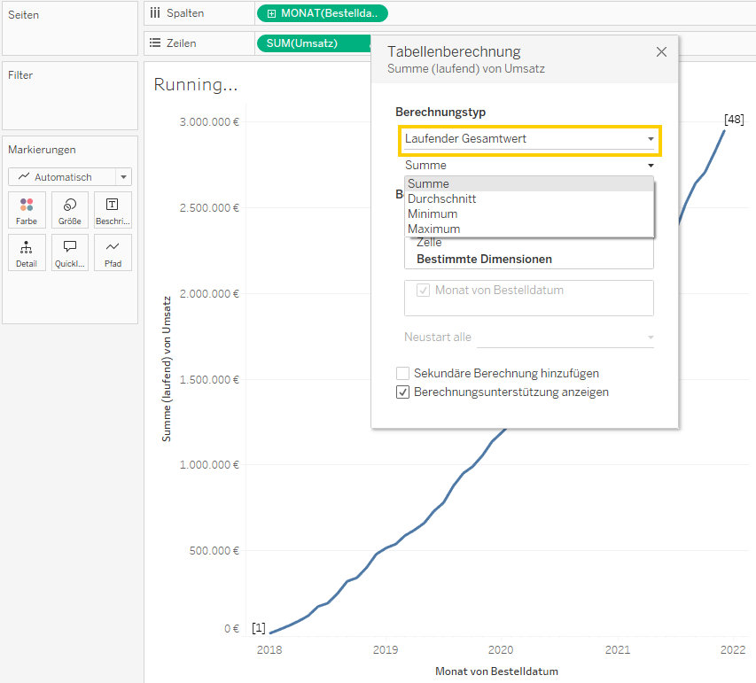Open the Beschriftung (label) marks card
756x683 pixels.
point(113,210)
